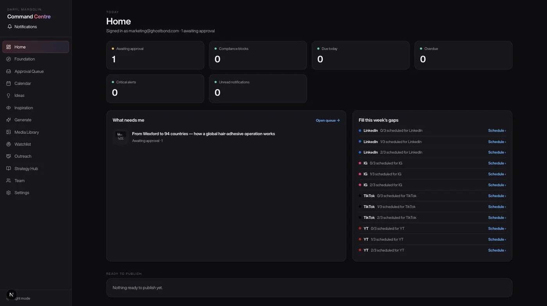Schedule the LinkedIn 2/3 gap
Screen dimensions: 547x306
click(x=497, y=152)
